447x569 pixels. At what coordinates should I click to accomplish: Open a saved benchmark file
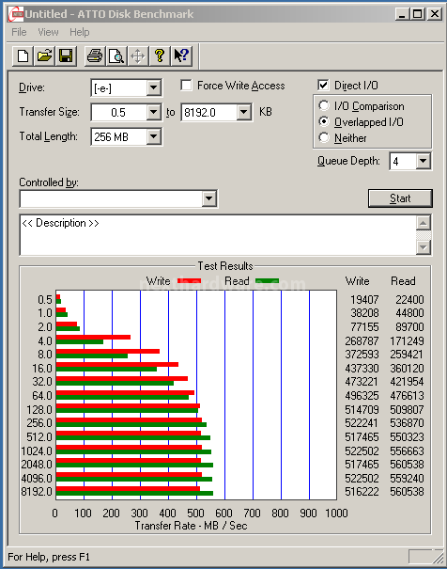pyautogui.click(x=44, y=56)
